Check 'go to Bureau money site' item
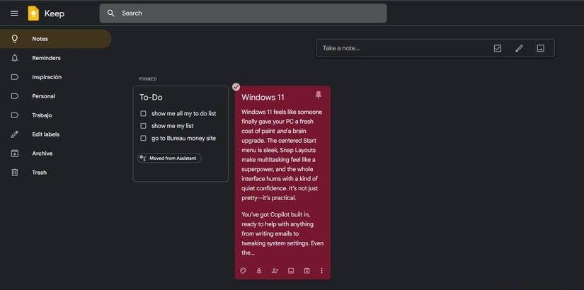Viewport: 584px width, 290px height. click(x=143, y=138)
